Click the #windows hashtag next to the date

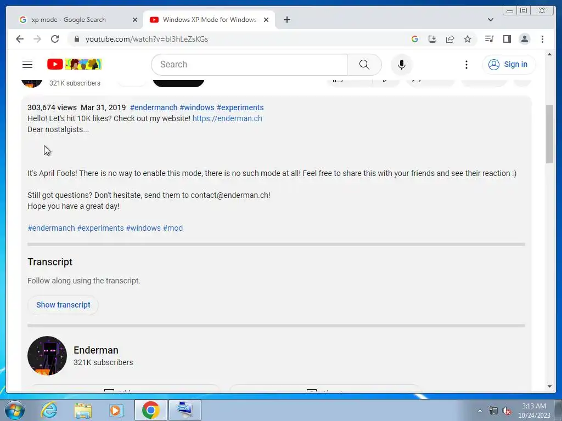tap(197, 107)
